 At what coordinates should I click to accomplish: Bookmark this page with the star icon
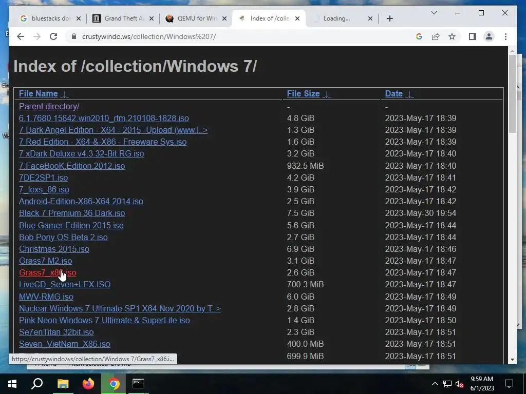point(452,36)
